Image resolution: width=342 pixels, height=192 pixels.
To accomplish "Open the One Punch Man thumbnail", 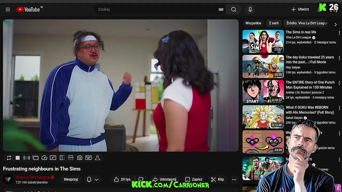I will coord(263,91).
